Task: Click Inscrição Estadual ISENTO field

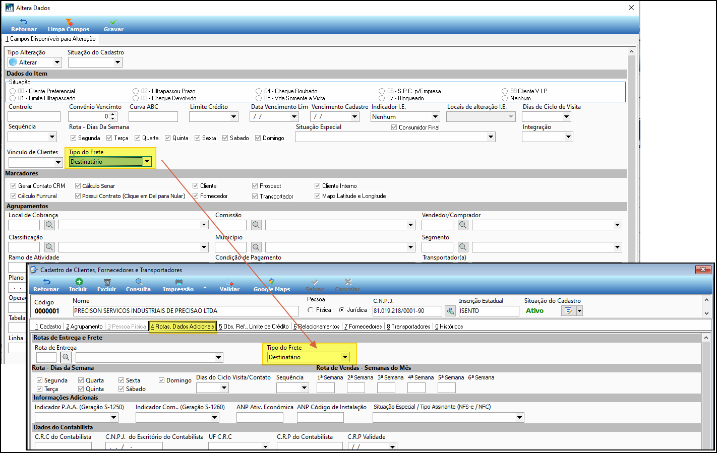Action: (489, 311)
